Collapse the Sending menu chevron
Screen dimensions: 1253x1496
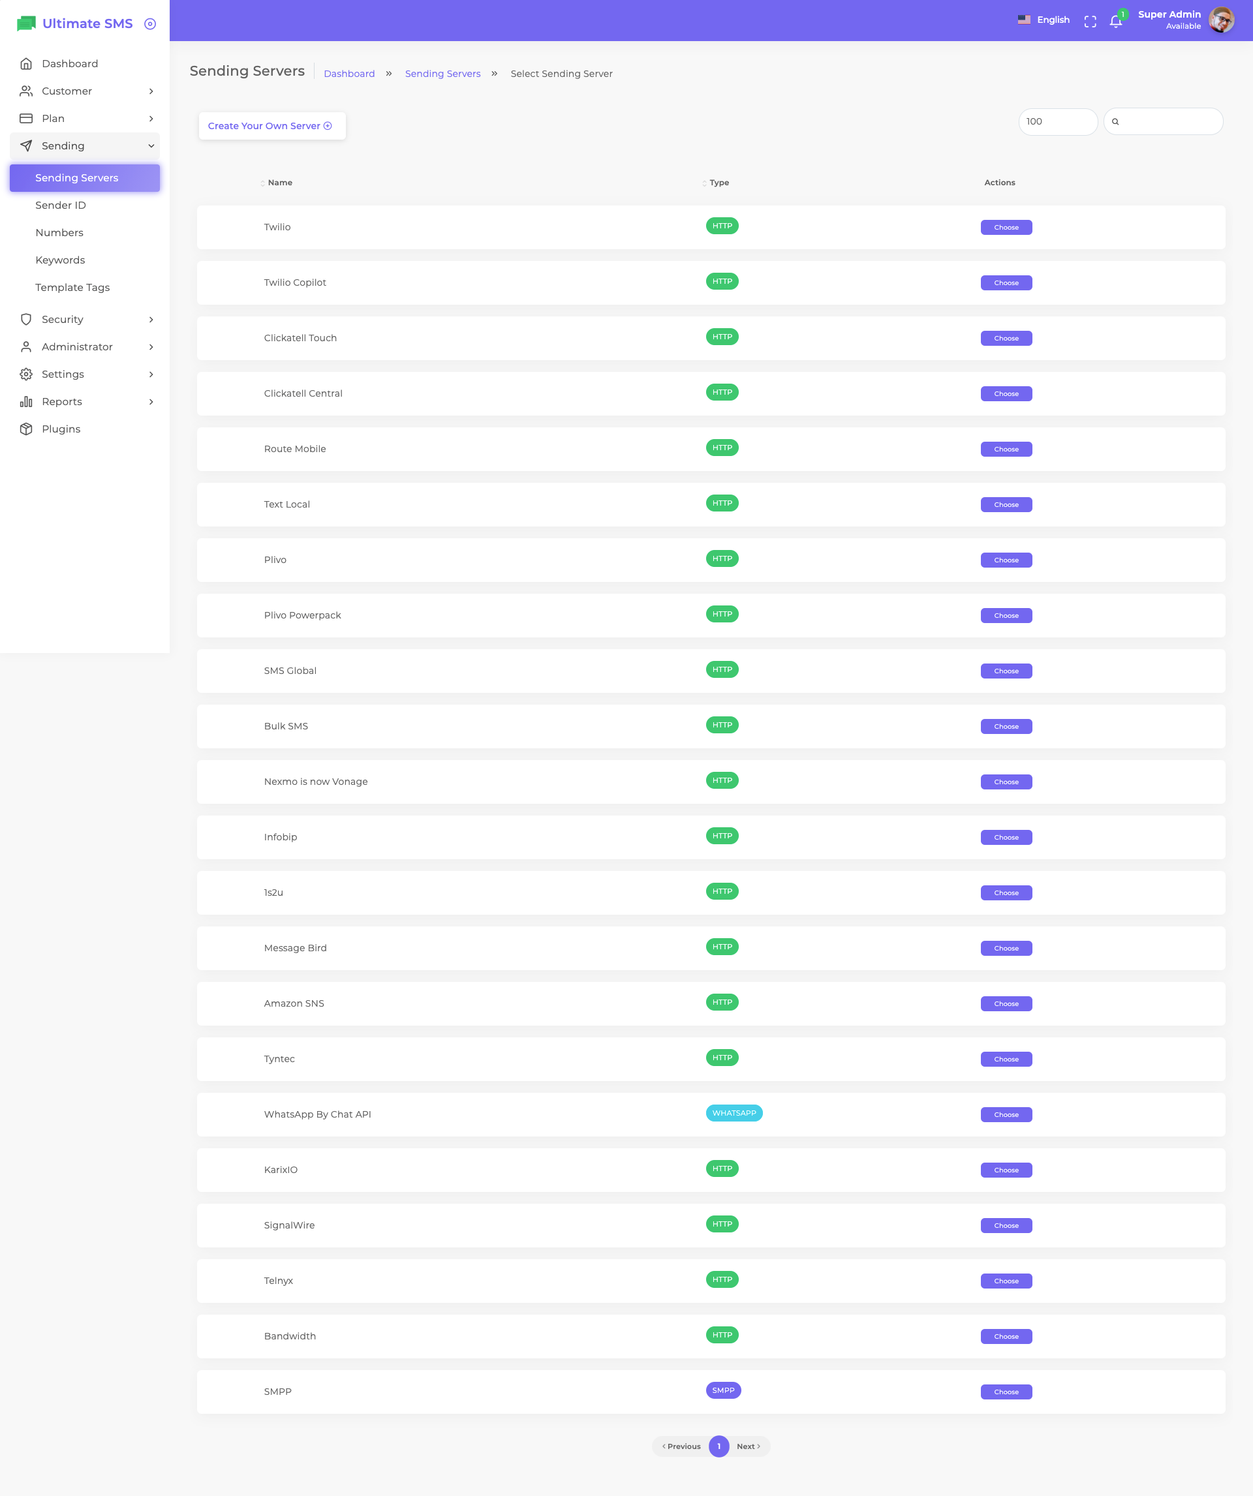click(151, 146)
